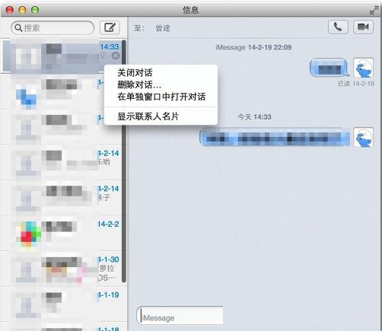
Task: Close the conversation via the small x icon
Action: [x=116, y=56]
